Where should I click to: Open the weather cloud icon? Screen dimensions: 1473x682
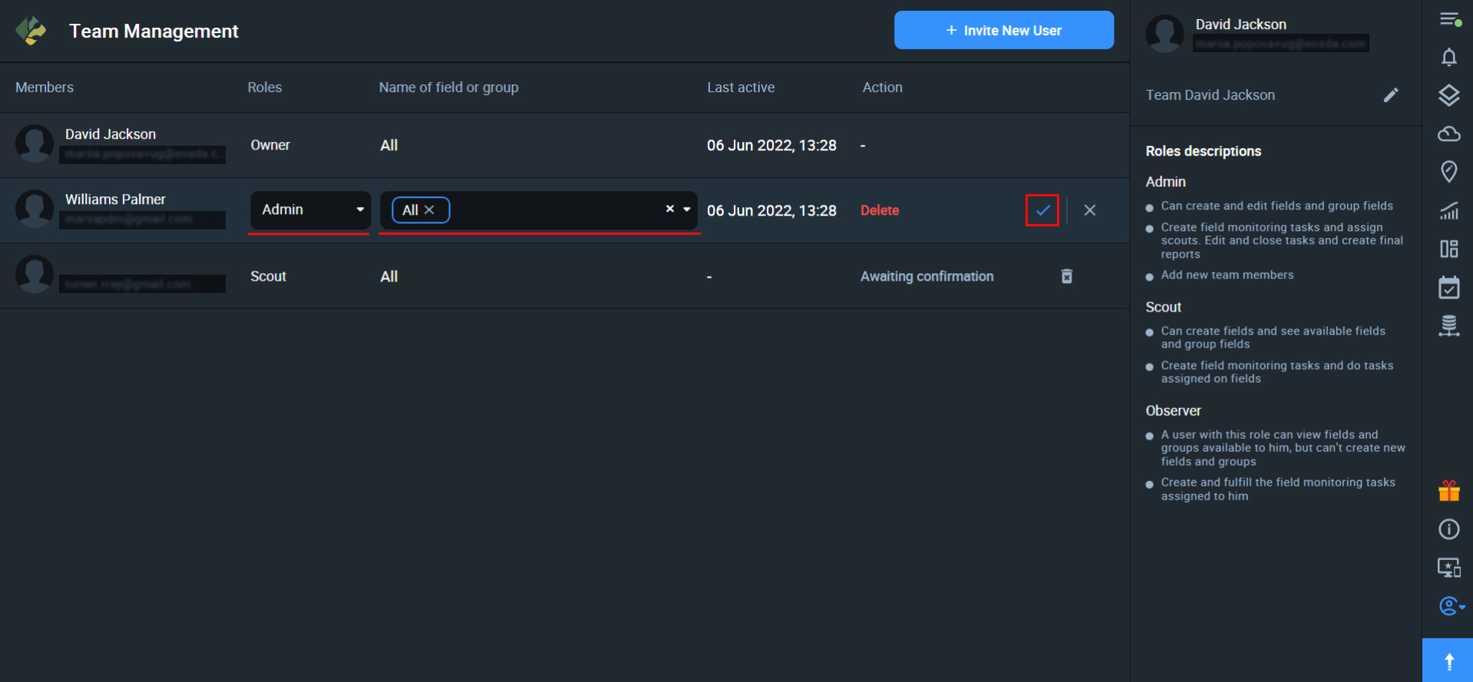(x=1448, y=134)
